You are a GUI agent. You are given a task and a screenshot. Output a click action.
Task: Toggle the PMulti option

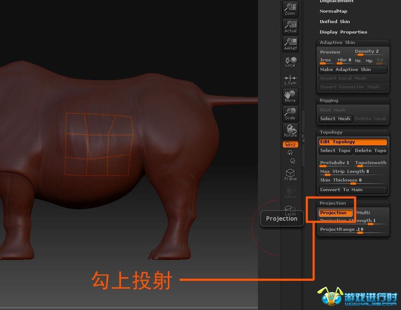click(363, 213)
